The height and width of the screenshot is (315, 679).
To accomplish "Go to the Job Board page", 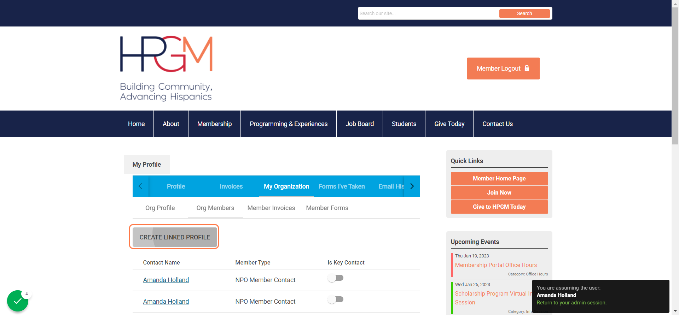I will click(x=360, y=124).
